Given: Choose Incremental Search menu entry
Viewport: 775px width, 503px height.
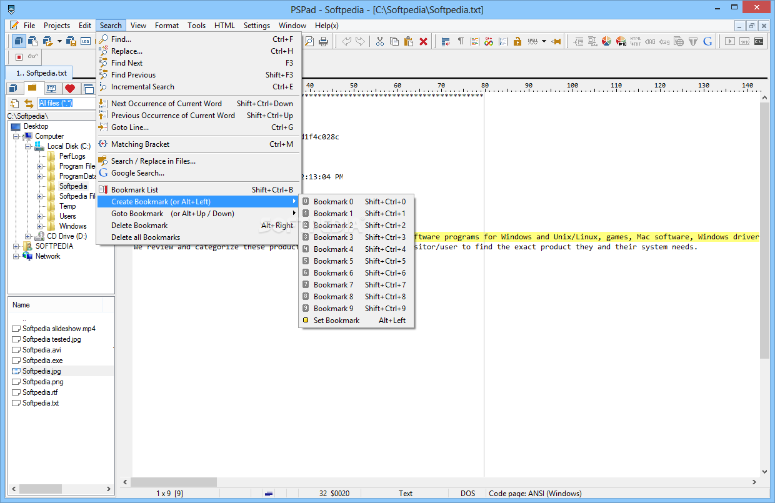Looking at the screenshot, I should click(199, 87).
